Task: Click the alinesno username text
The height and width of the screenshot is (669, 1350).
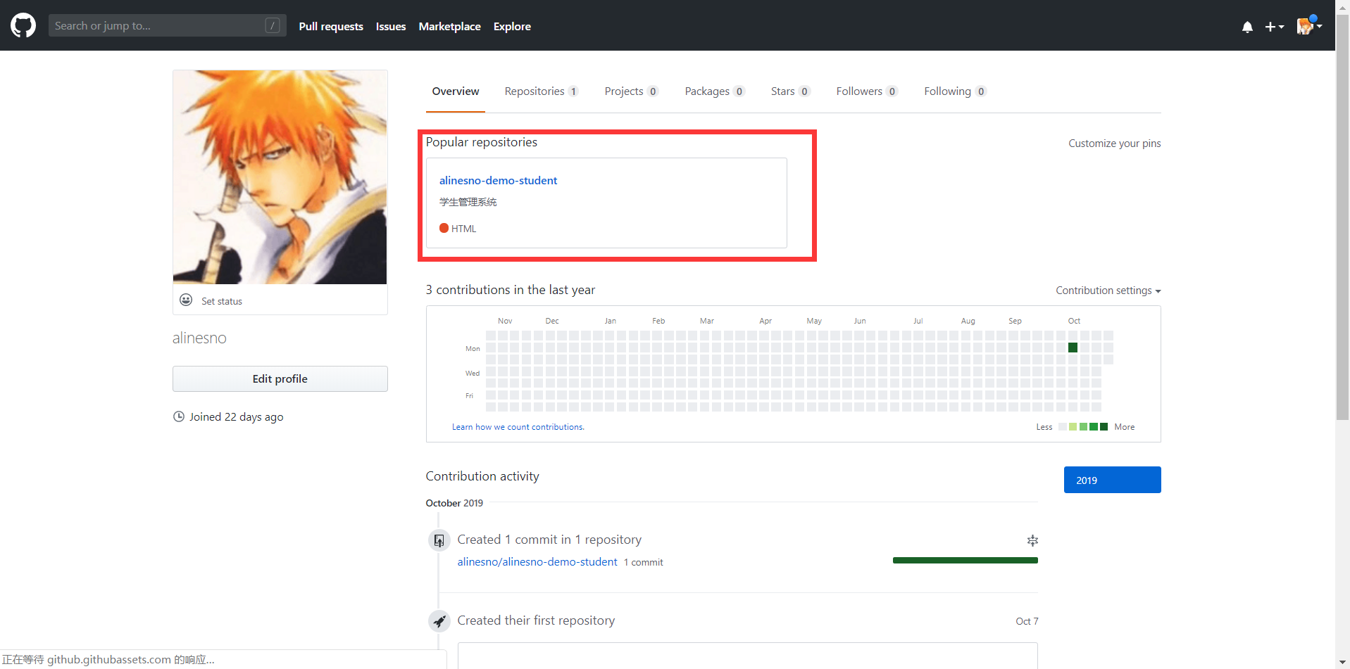Action: 199,338
